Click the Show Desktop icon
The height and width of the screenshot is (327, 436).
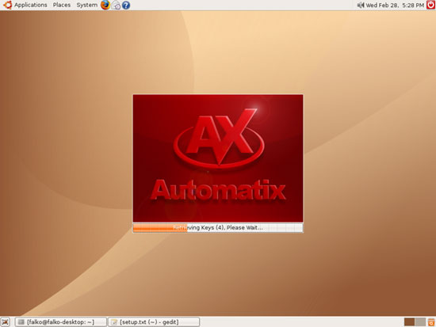[6, 322]
